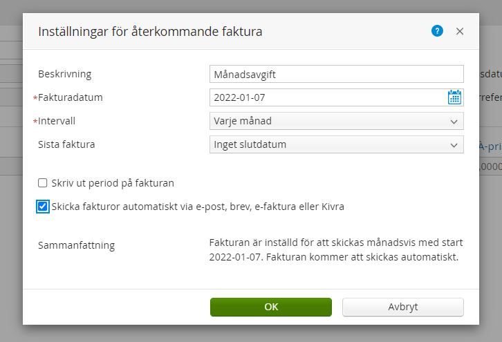502x342 pixels.
Task: Open the calendar date picker icon
Action: (454, 97)
